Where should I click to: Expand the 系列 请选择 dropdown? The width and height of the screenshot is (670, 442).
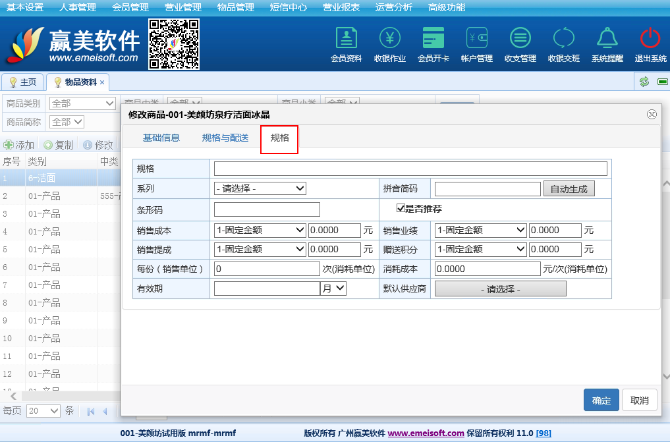tap(260, 188)
